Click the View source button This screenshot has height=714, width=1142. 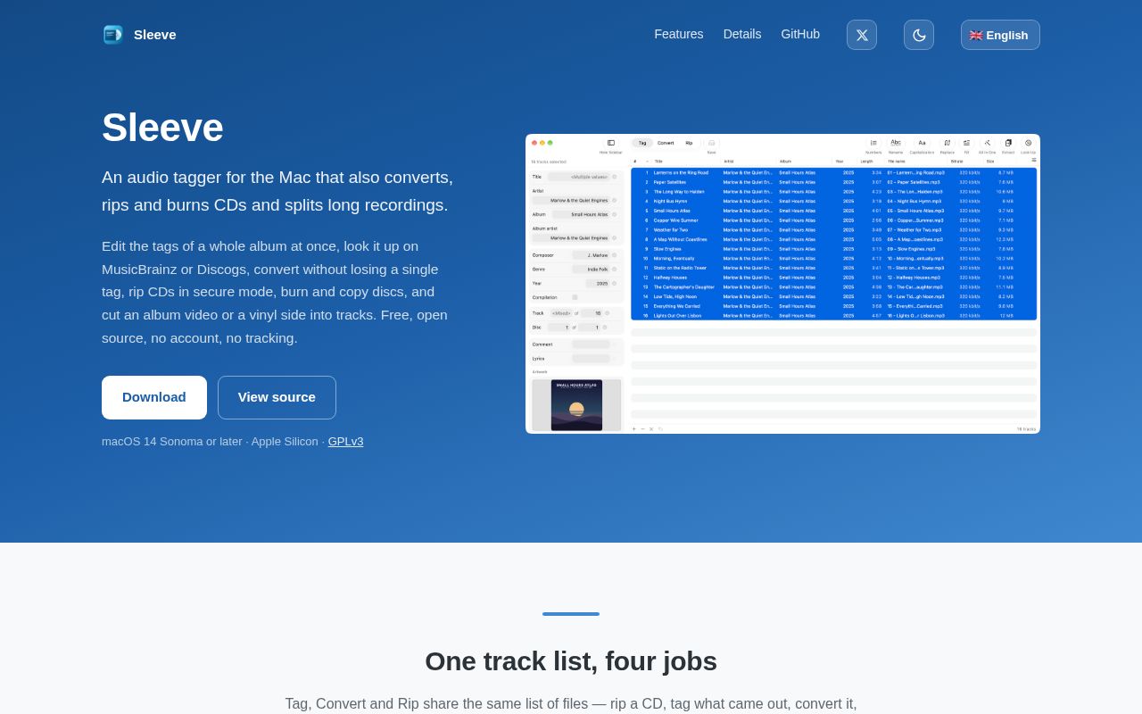tap(277, 397)
